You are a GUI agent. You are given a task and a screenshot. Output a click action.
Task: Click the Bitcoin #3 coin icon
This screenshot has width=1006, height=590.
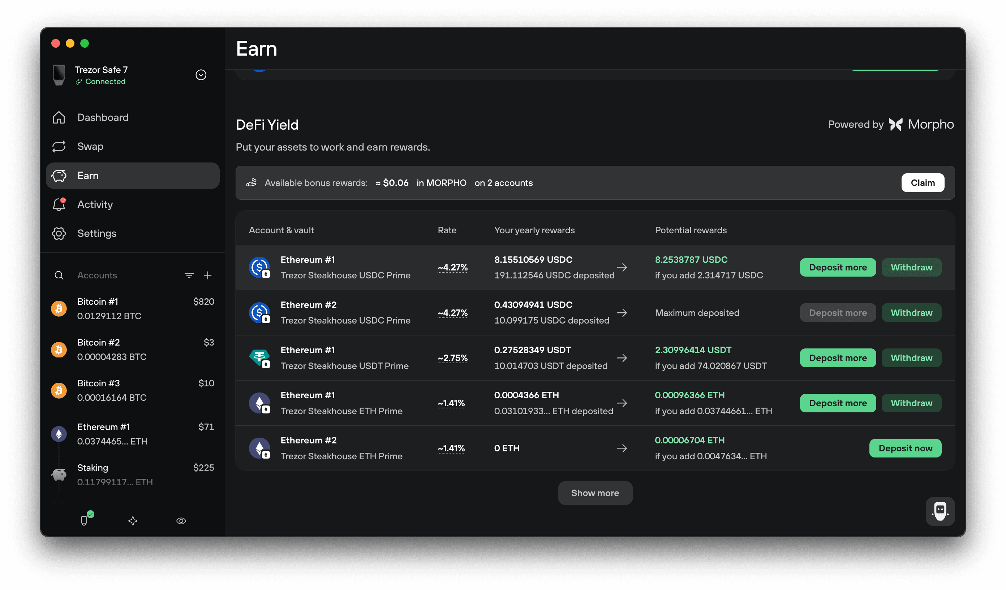pos(59,390)
